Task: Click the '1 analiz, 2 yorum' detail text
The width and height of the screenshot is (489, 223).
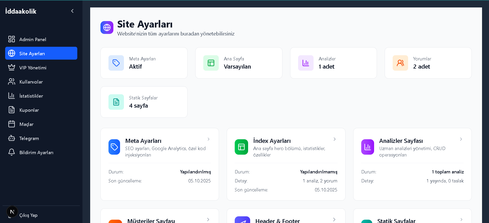Action: [320, 181]
